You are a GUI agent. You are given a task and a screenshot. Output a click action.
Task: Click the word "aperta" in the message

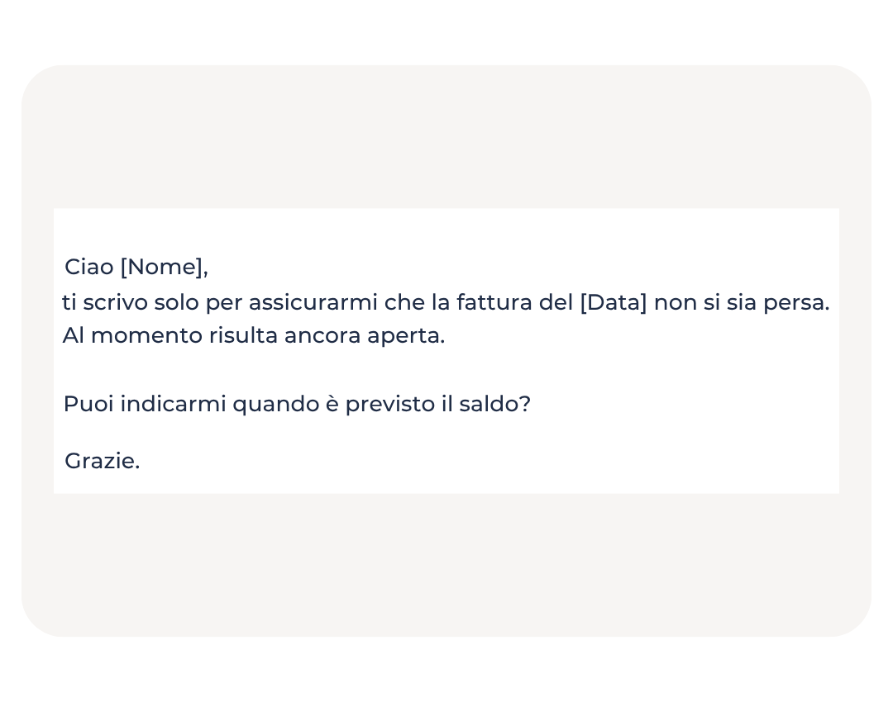[x=404, y=336]
